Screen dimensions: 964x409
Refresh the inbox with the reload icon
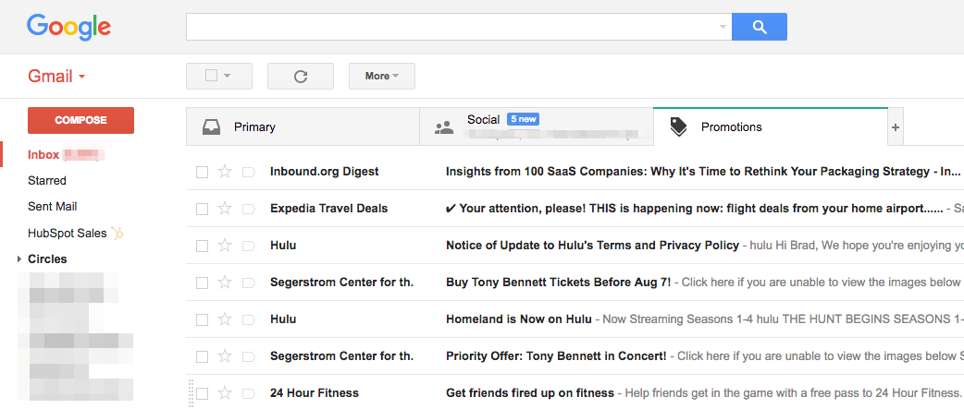pyautogui.click(x=301, y=76)
